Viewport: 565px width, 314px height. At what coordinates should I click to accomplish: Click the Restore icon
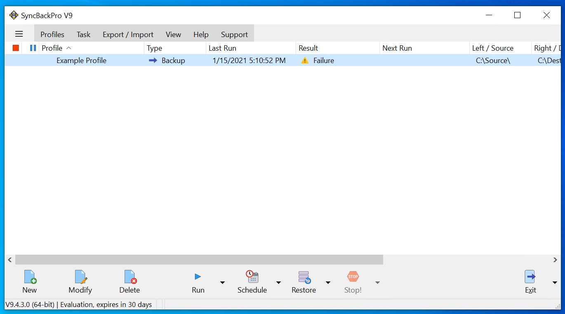click(304, 277)
